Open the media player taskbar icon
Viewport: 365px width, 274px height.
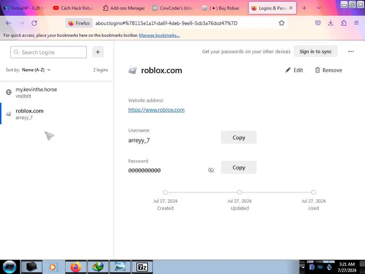pyautogui.click(x=53, y=267)
